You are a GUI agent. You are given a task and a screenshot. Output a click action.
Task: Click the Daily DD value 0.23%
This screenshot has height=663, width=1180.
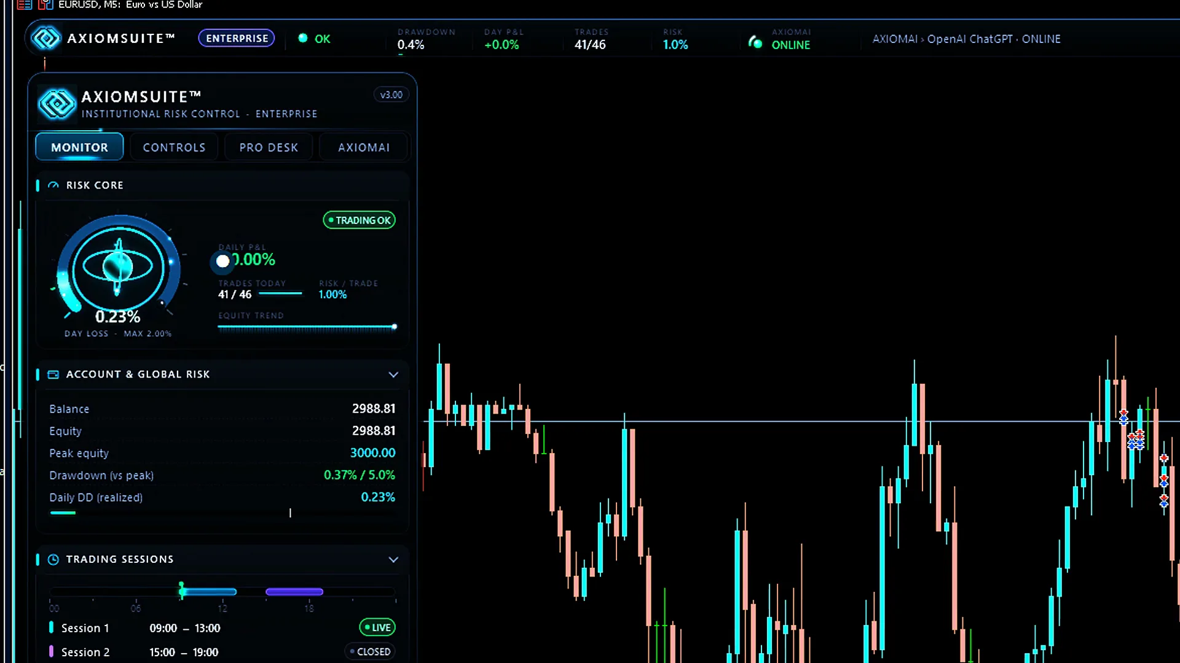(x=378, y=497)
